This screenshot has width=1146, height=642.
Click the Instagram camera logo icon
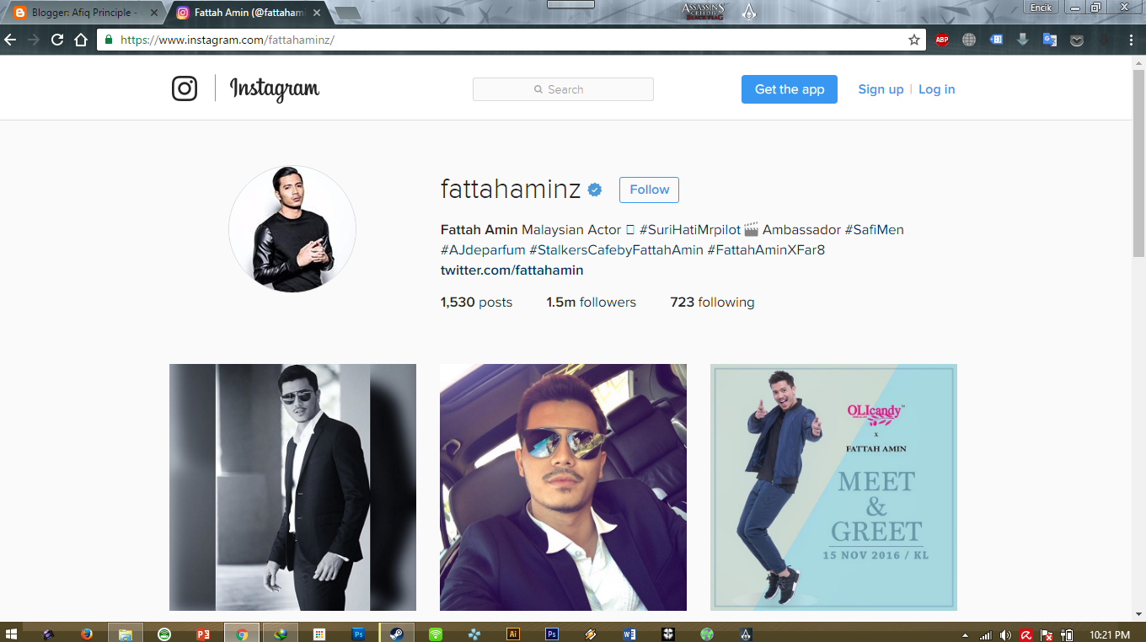(x=185, y=88)
